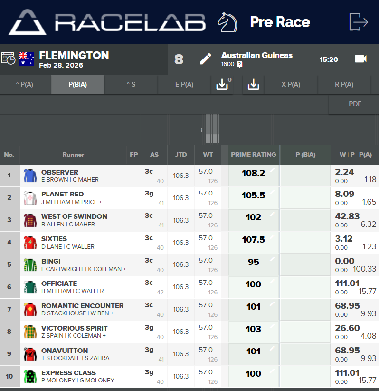This screenshot has width=379, height=391.
Task: Click Observer's blue jockey silks
Action: coord(30,176)
